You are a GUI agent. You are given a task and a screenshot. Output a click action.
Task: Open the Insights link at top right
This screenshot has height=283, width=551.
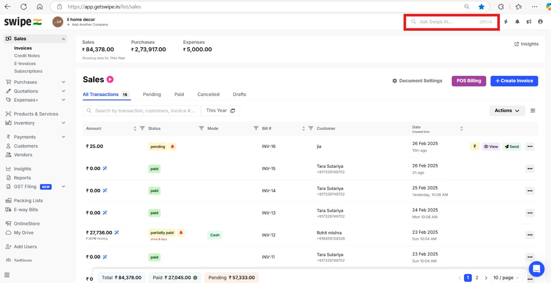(526, 44)
